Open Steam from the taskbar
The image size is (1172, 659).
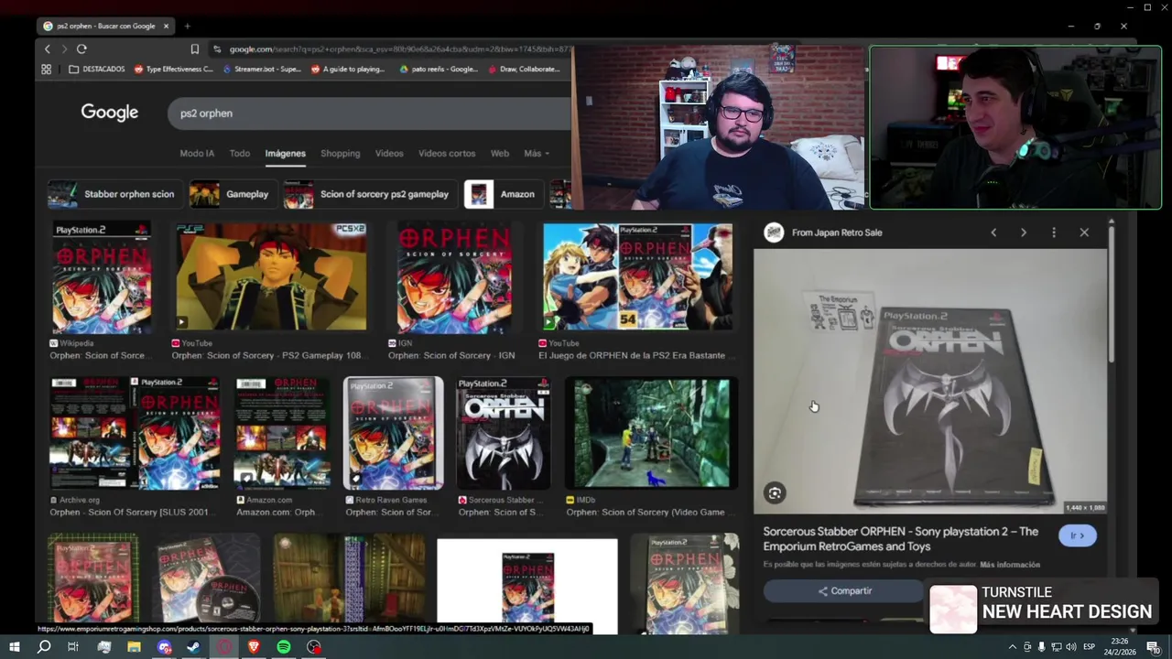click(x=194, y=647)
